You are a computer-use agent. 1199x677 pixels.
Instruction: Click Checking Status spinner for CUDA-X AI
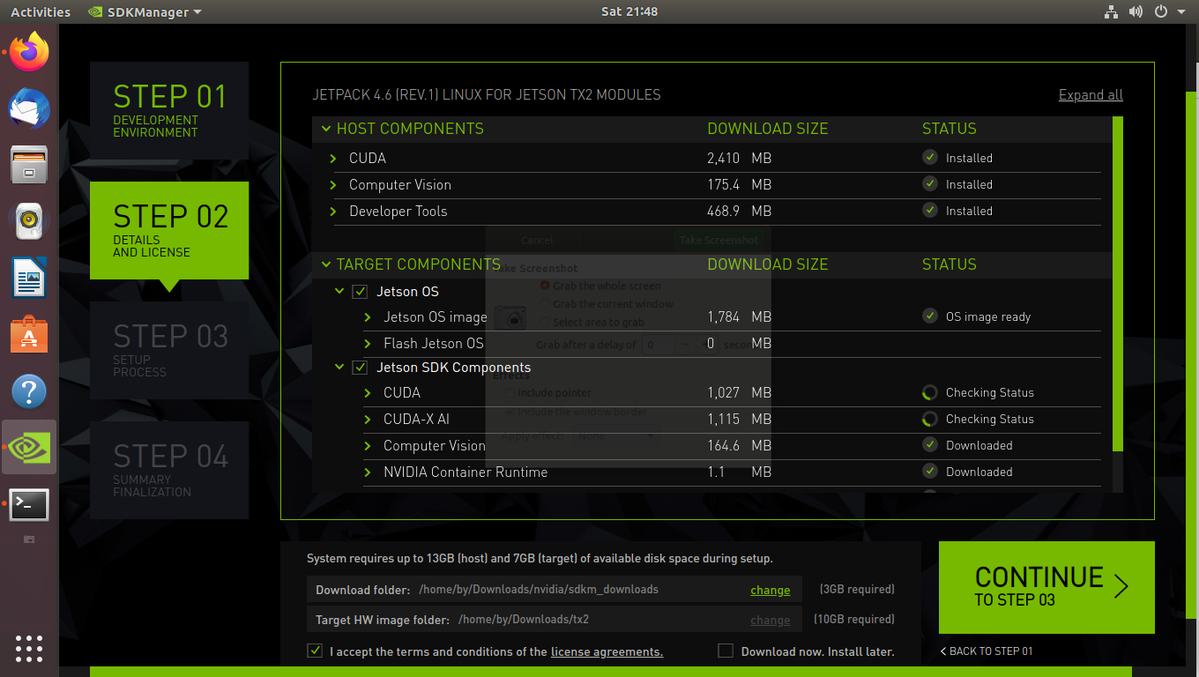point(929,419)
